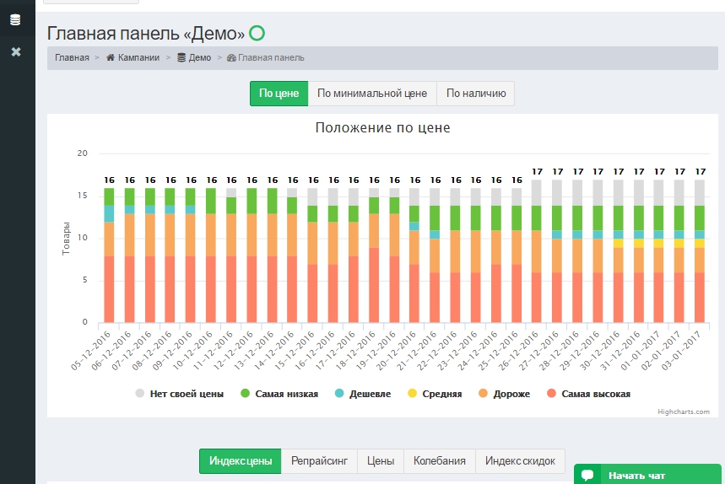The width and height of the screenshot is (725, 484).
Task: Click the 'Самая высокая' red legend swatch
Action: [x=551, y=394]
